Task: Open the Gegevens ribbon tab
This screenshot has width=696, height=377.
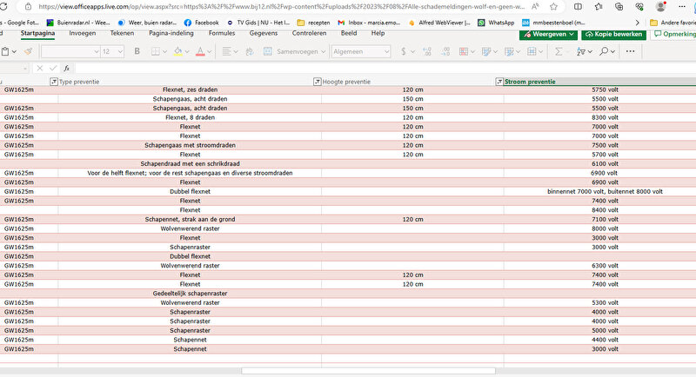Action: click(x=264, y=33)
